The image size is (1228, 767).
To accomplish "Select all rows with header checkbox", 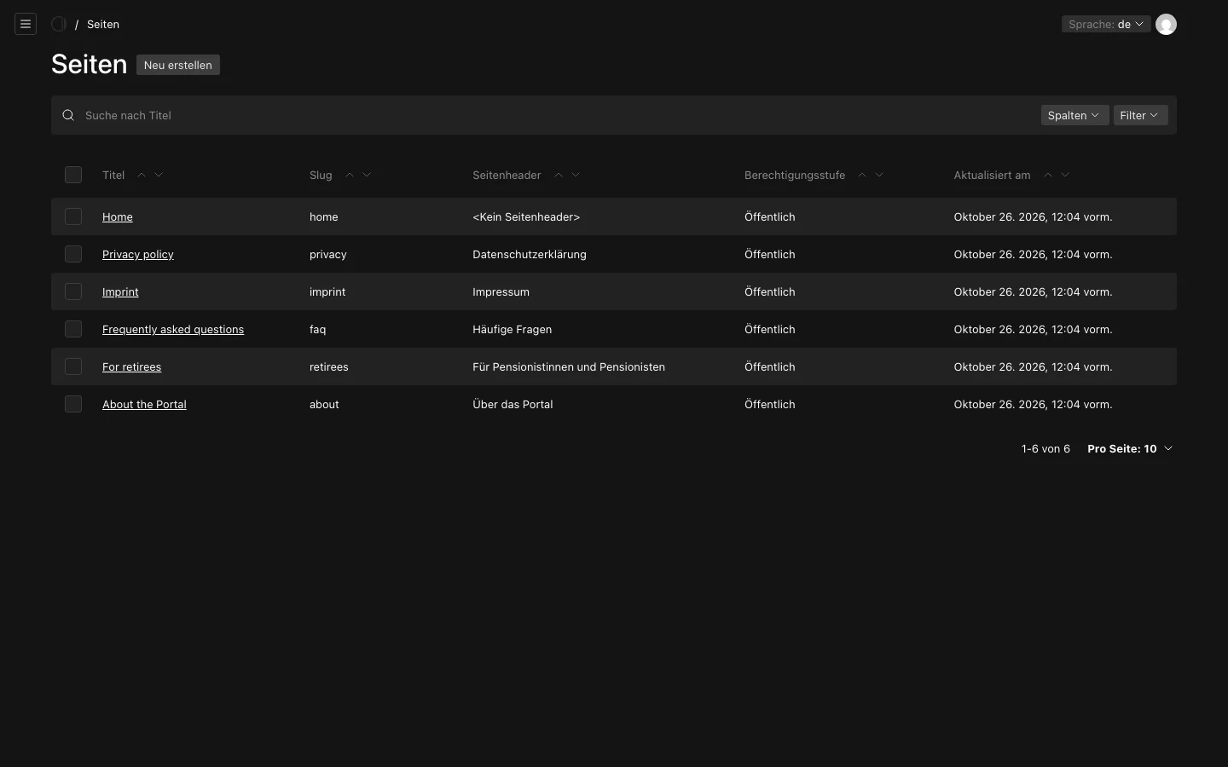I will [x=73, y=175].
